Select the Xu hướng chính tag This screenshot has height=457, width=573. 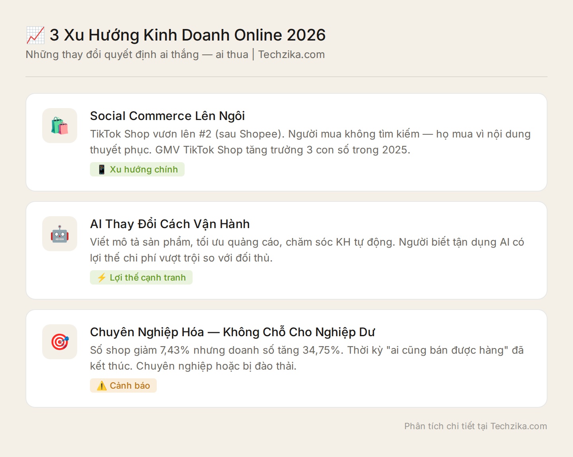137,169
